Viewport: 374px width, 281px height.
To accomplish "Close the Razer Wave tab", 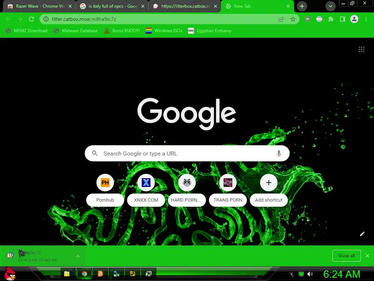I will coord(70,6).
